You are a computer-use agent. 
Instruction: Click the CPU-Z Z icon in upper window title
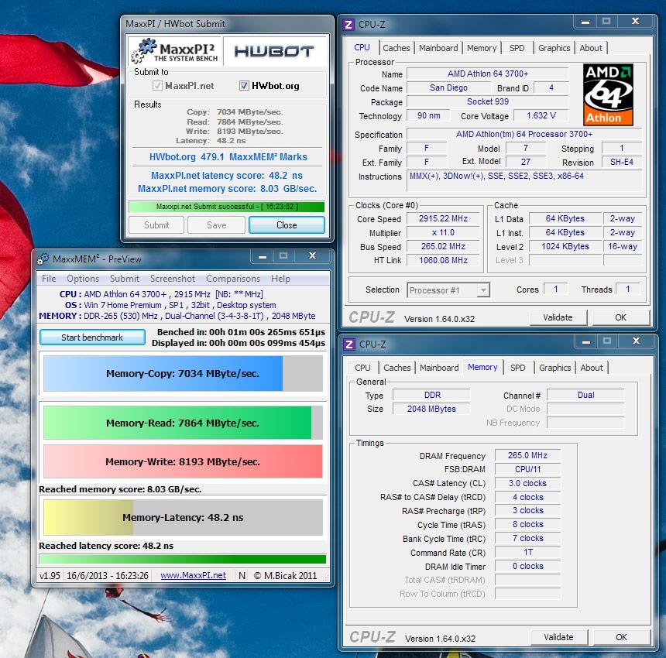point(348,25)
